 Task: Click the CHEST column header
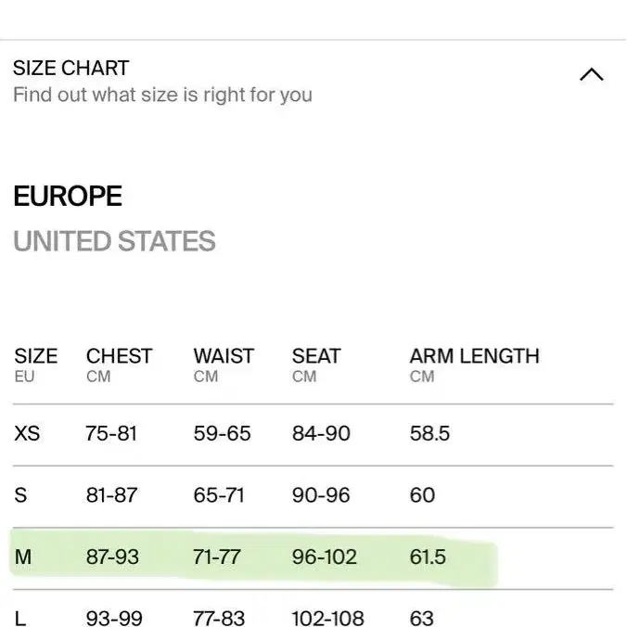[119, 357]
